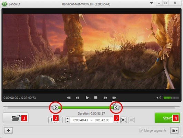Select the segment end handle on timeline

click(x=116, y=108)
